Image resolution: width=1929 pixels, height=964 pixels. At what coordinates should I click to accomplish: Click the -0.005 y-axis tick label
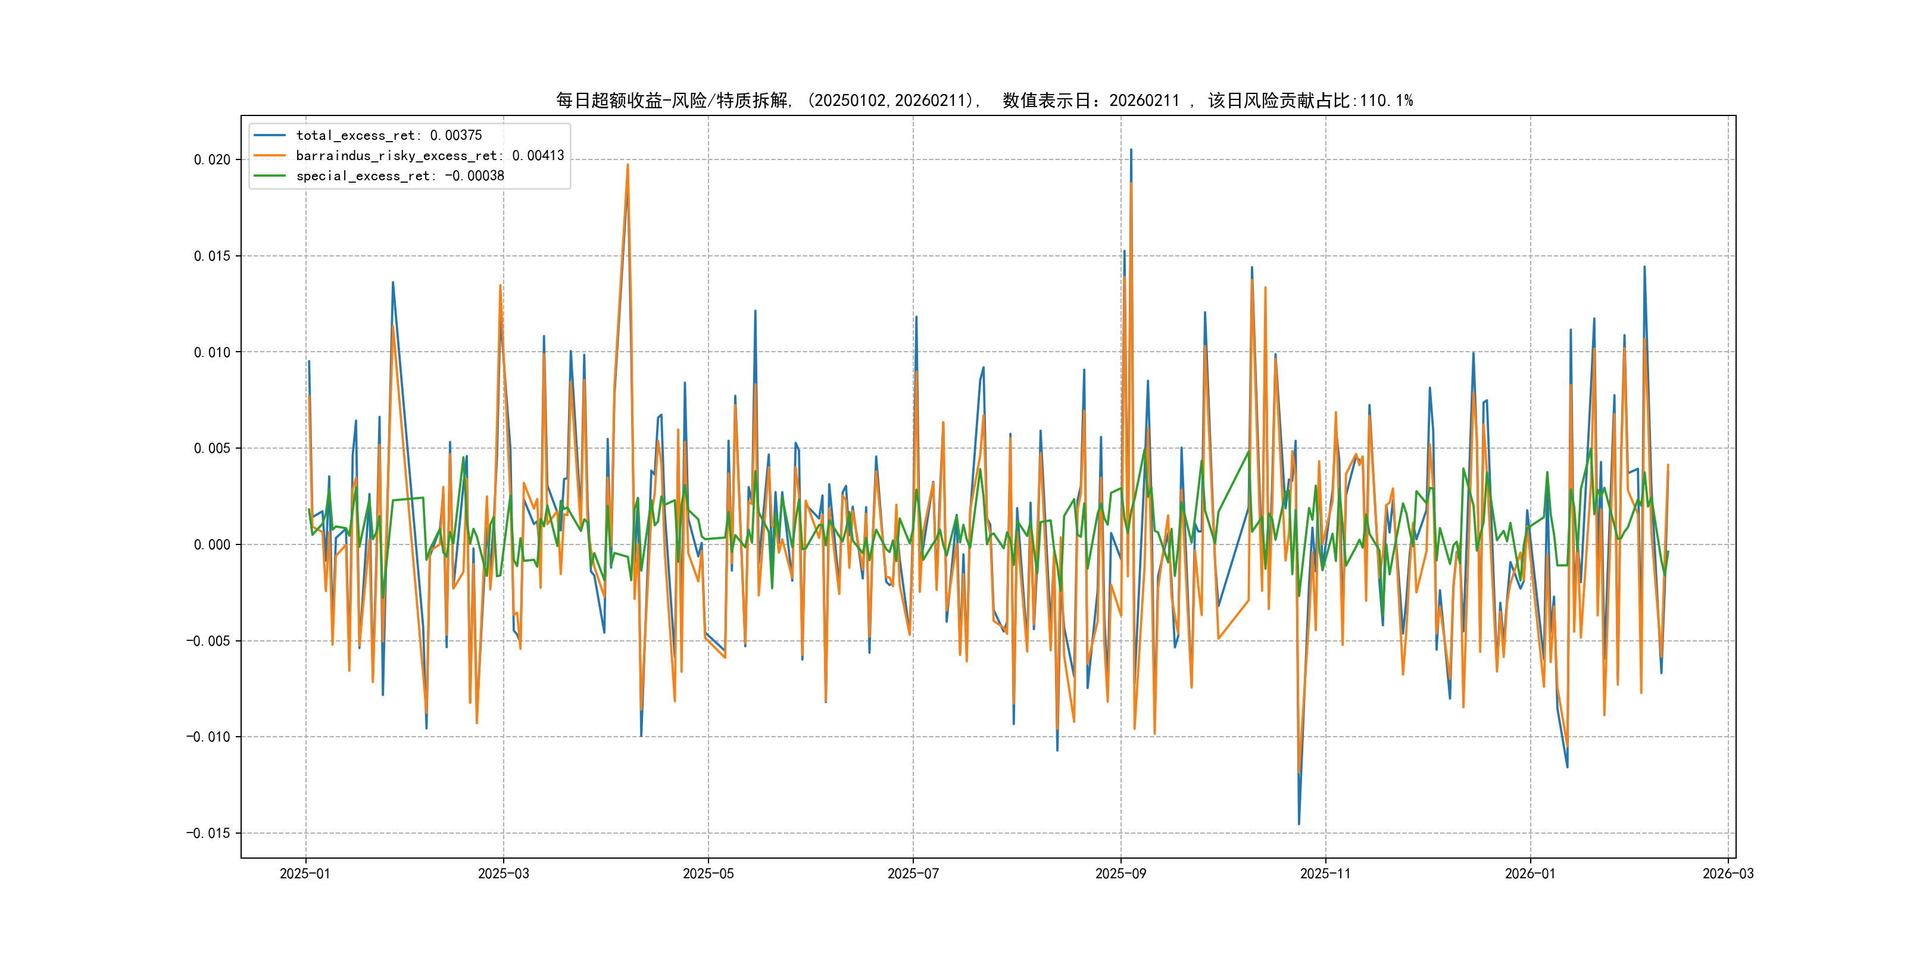click(208, 641)
